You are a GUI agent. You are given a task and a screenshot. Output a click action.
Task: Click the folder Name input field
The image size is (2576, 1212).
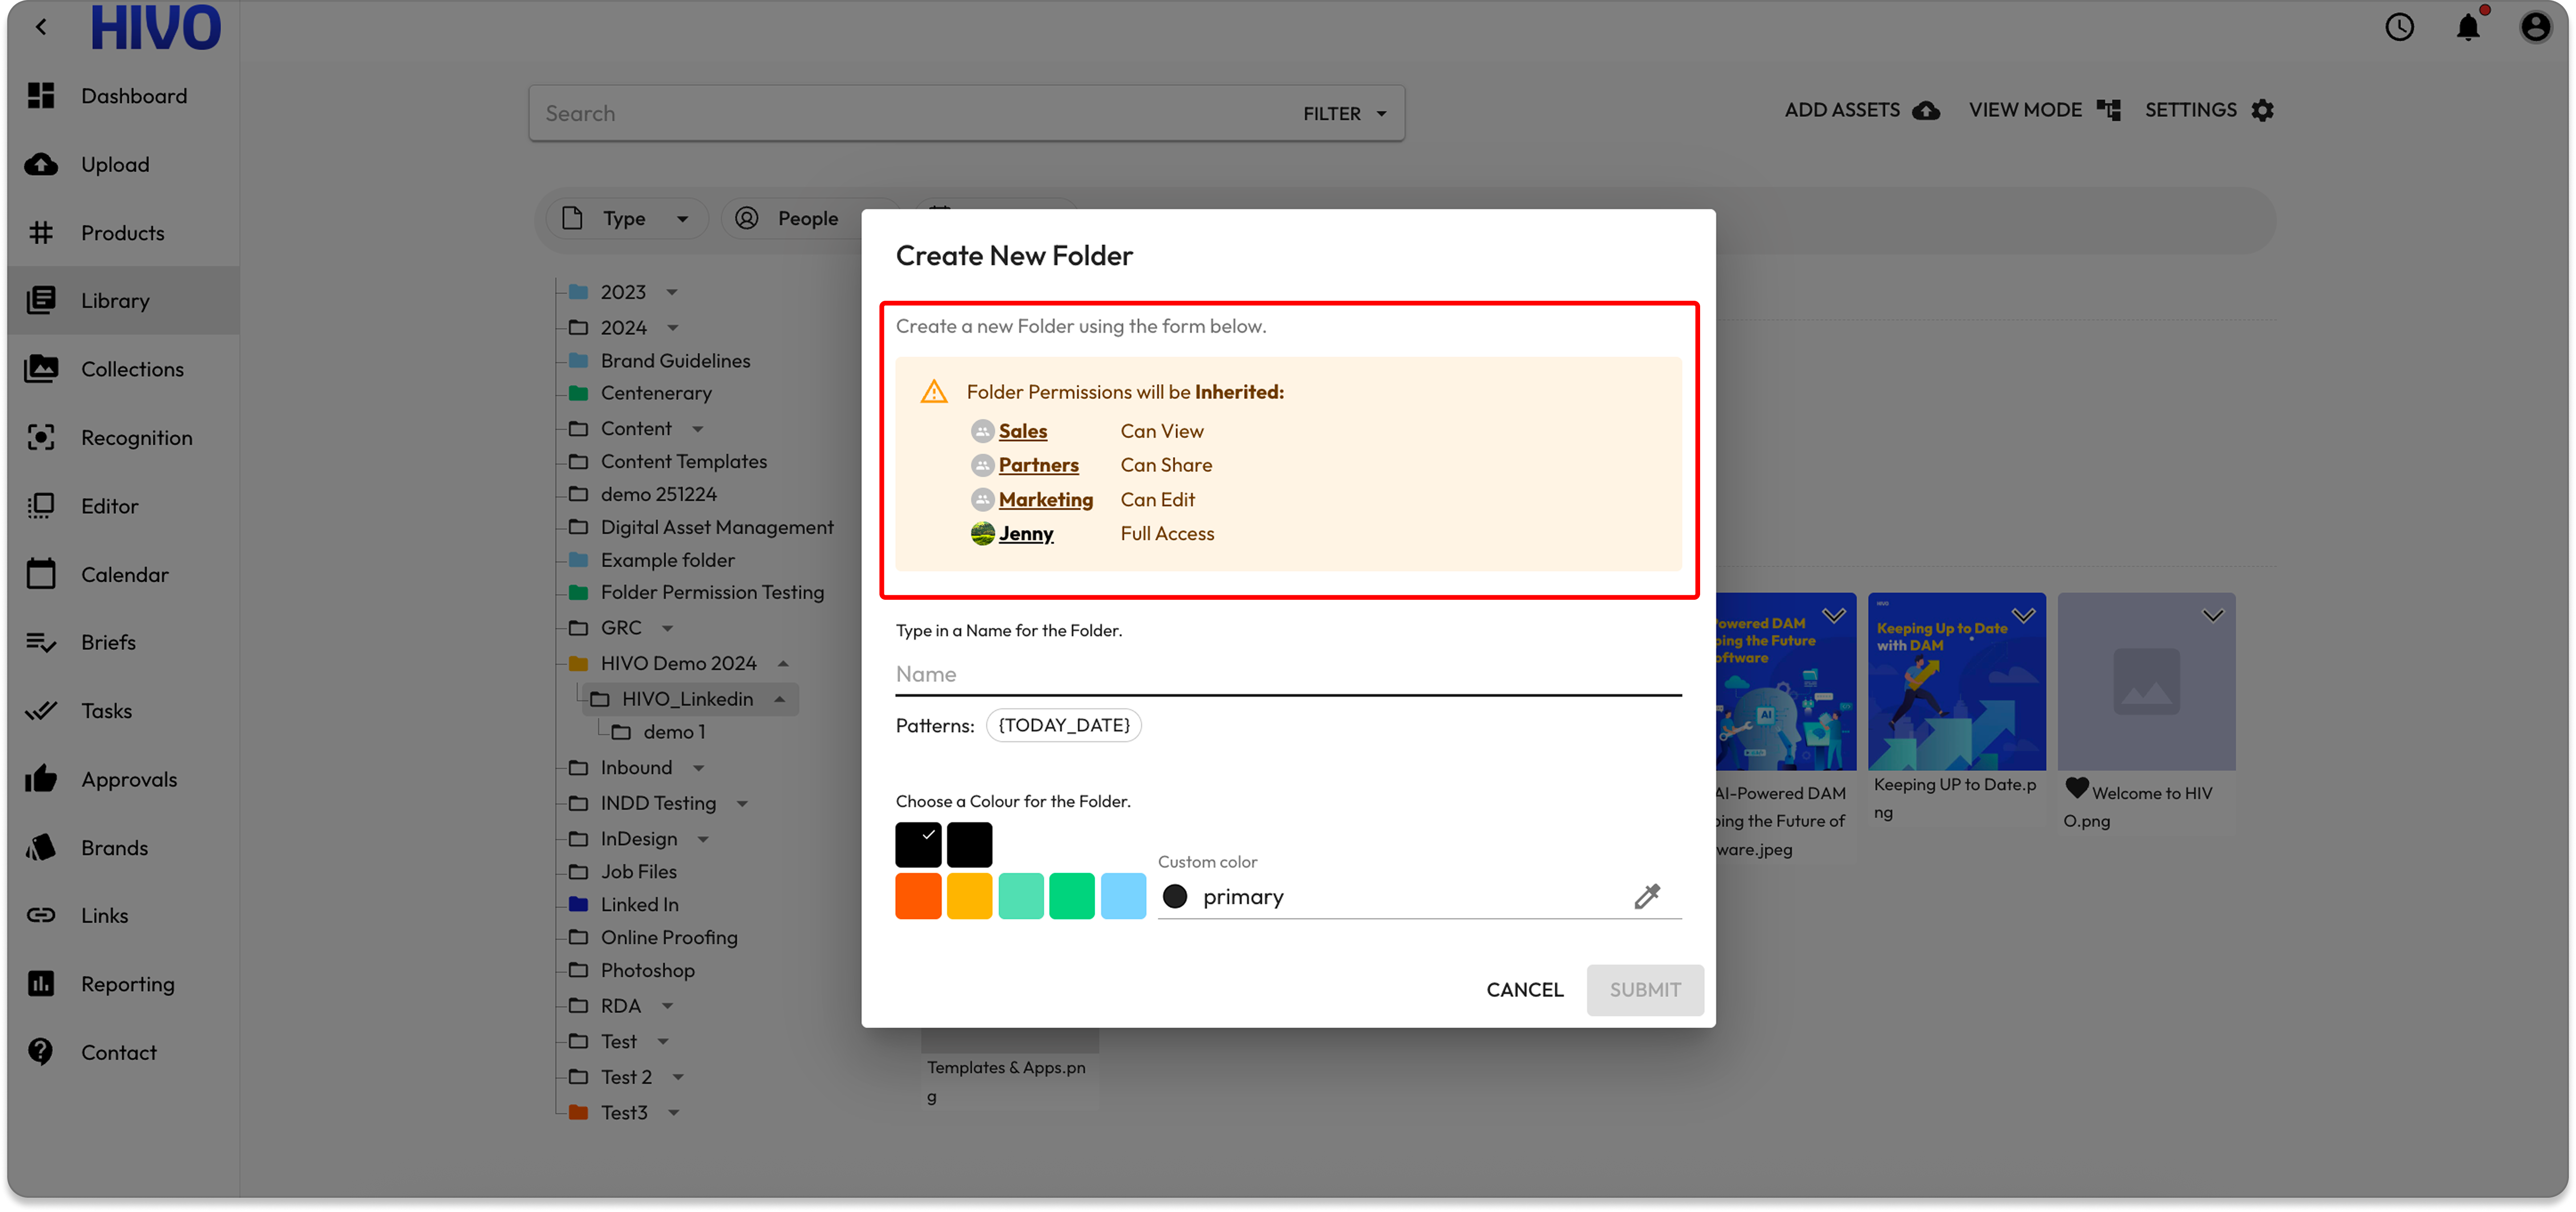tap(1287, 674)
